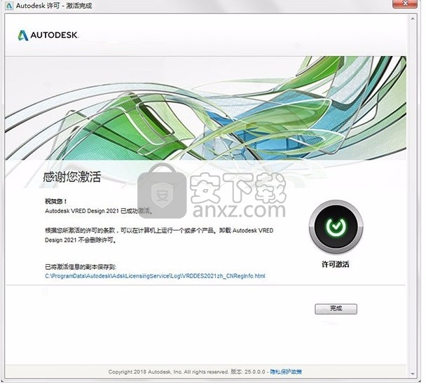Select the 感谢您激活 heading text
Viewport: 426px width, 384px height.
pyautogui.click(x=71, y=177)
